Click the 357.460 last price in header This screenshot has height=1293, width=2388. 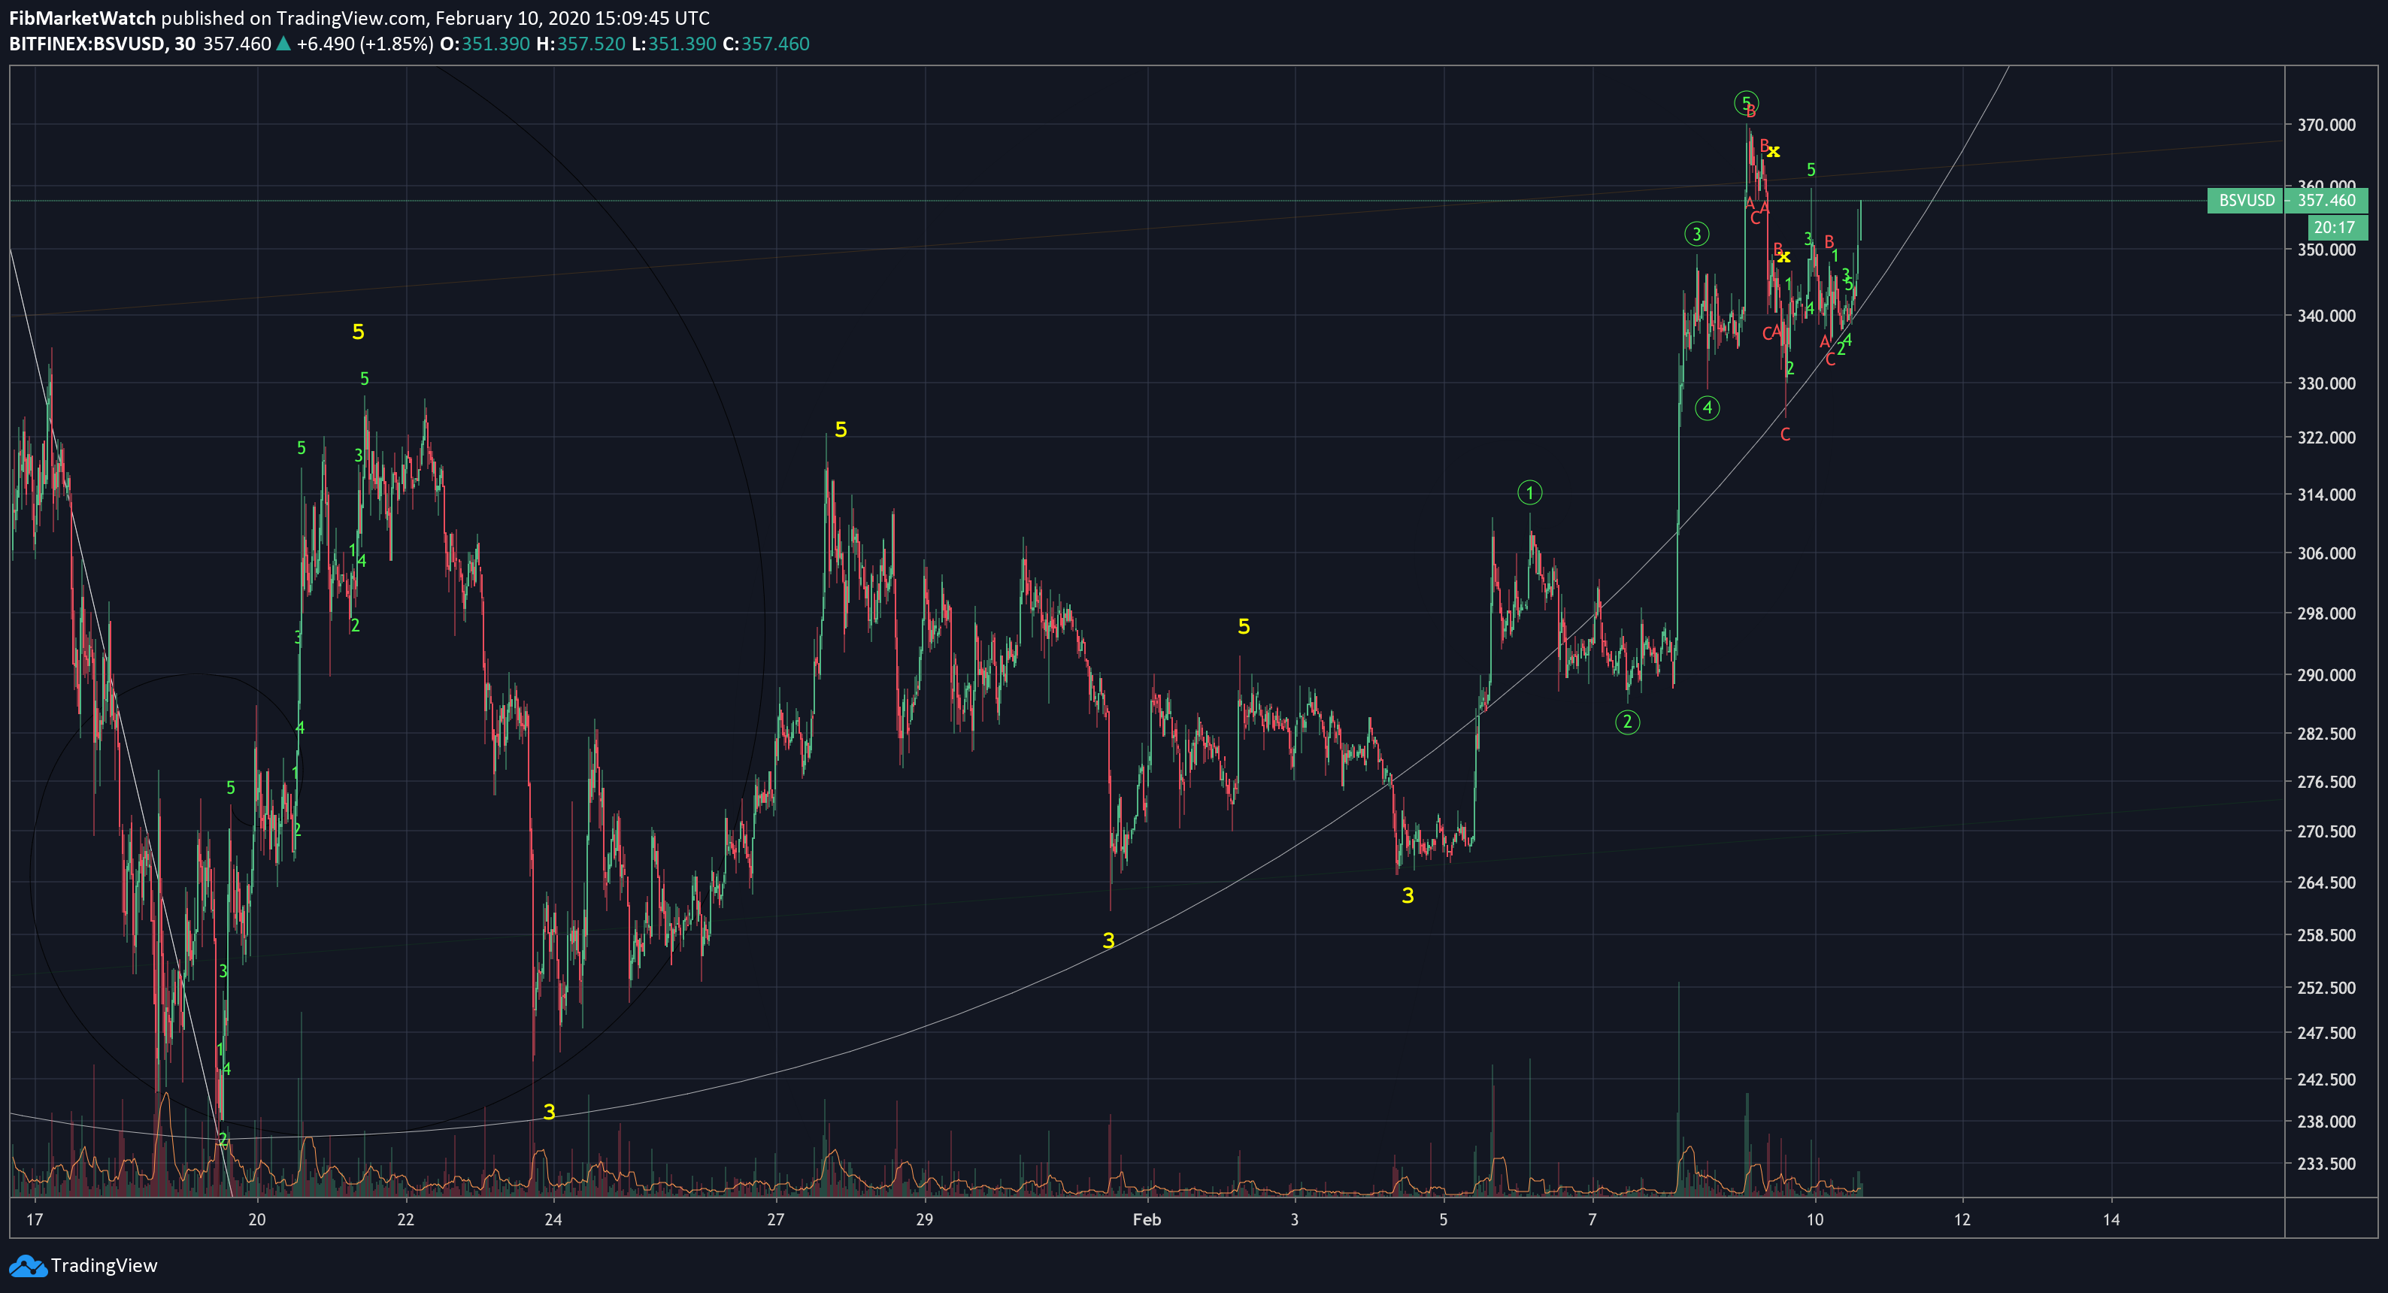click(x=238, y=44)
